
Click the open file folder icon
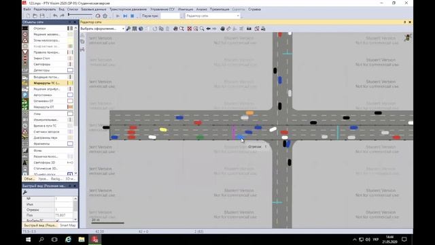click(x=35, y=16)
